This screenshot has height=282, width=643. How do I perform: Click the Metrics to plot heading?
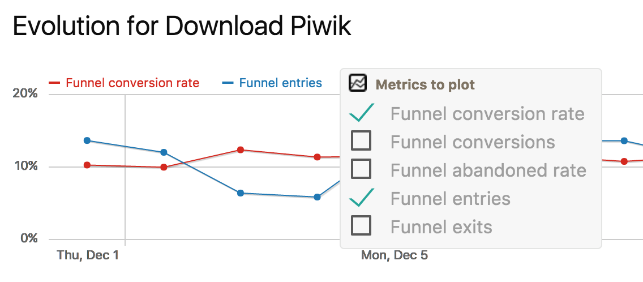pyautogui.click(x=425, y=85)
